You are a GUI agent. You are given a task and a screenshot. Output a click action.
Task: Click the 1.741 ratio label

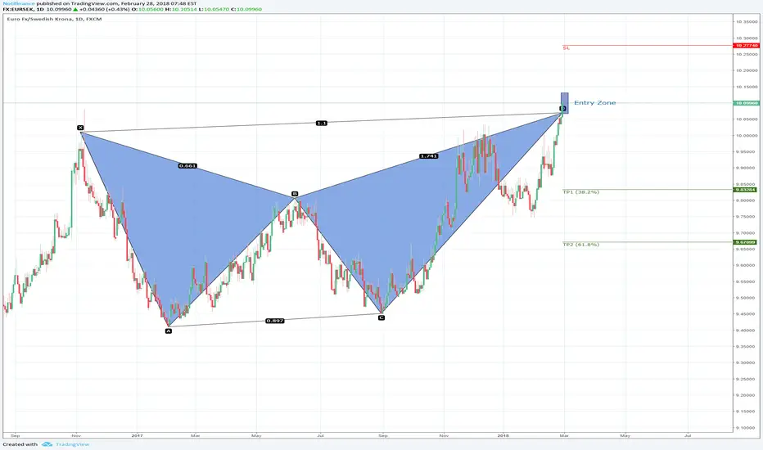428,156
